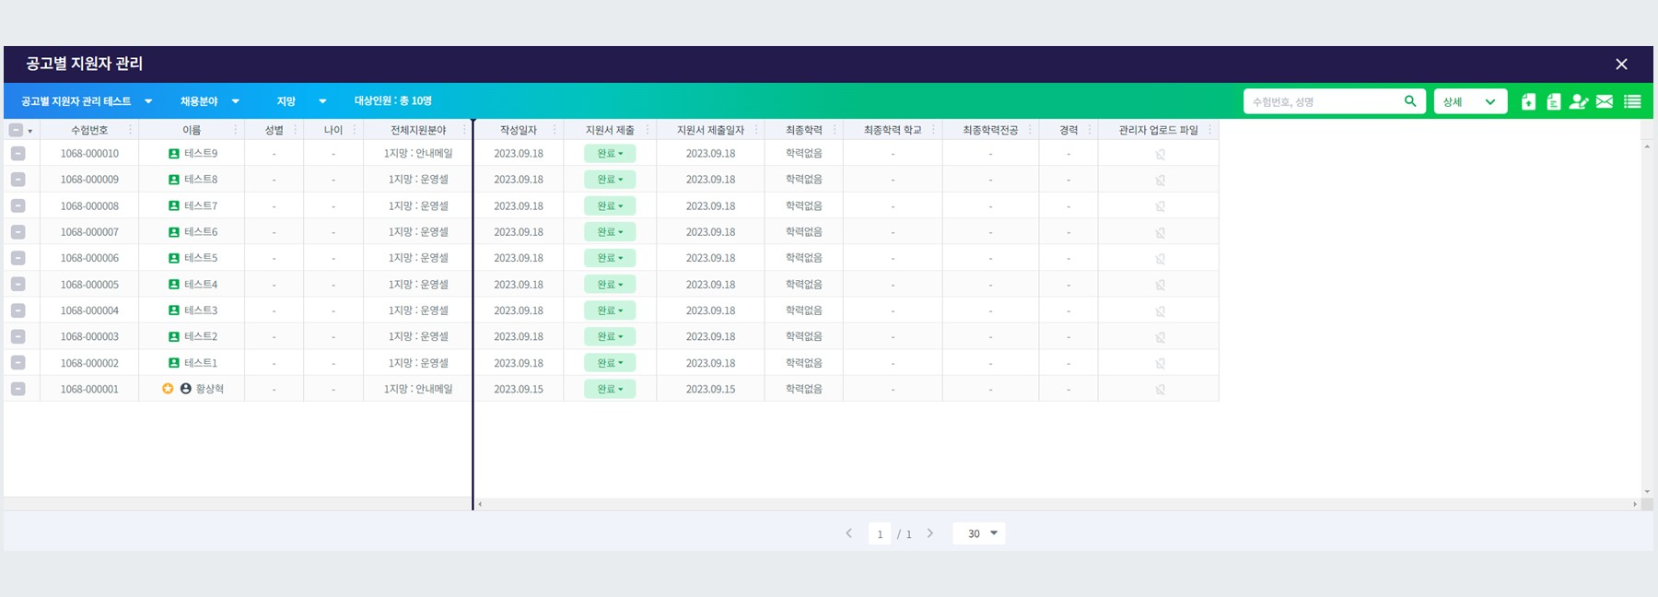The image size is (1658, 597).
Task: Open the 완료 status dropdown for 황상혁
Action: pyautogui.click(x=610, y=389)
